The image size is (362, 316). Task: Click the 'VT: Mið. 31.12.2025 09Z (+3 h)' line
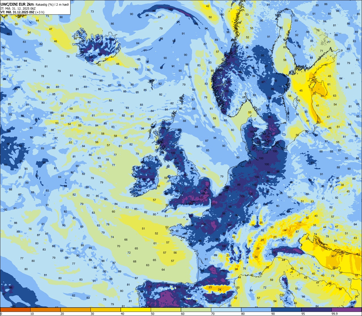click(22, 12)
